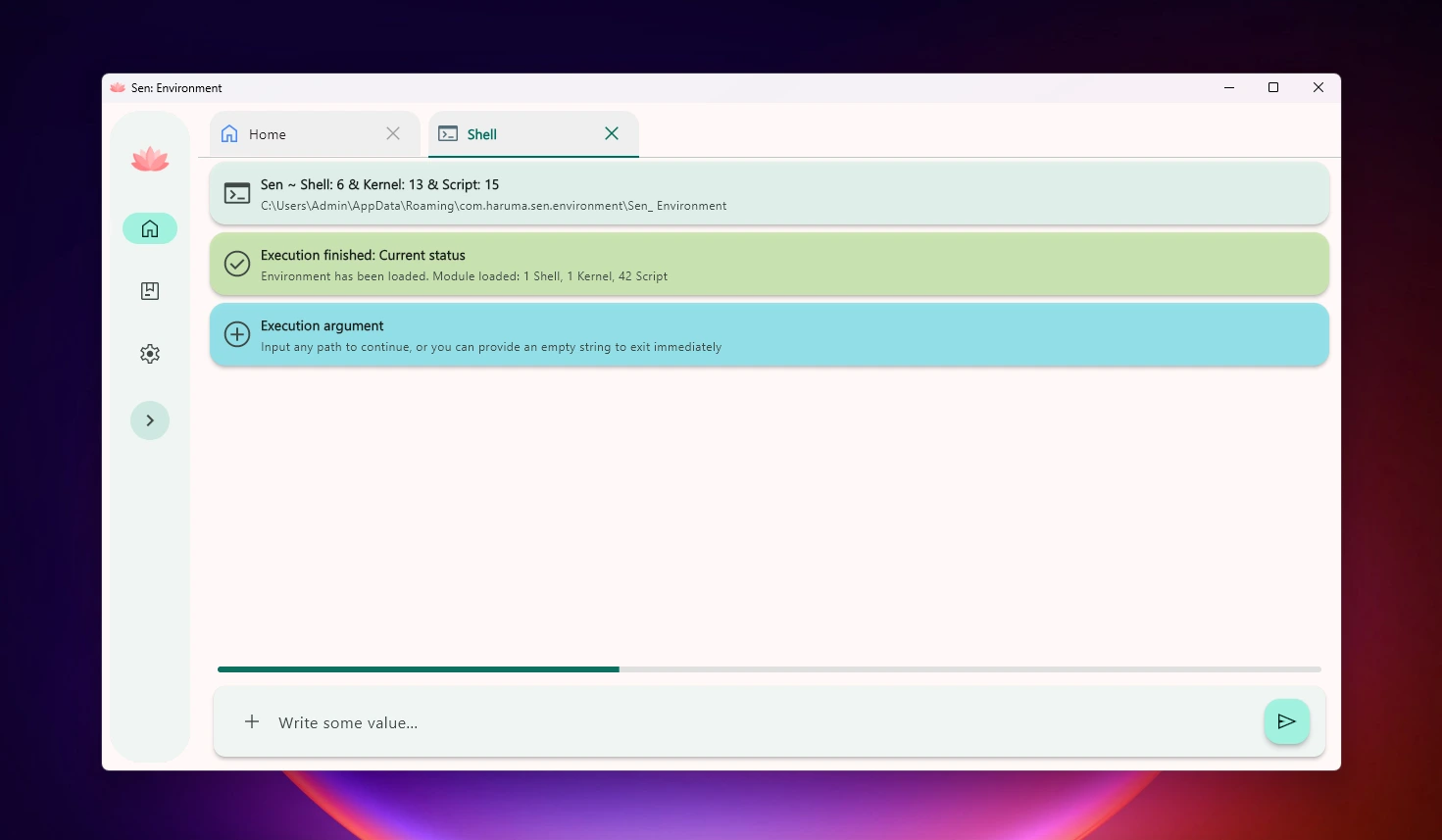Click the terminal icon on Shell tab
The height and width of the screenshot is (840, 1442).
tap(448, 133)
